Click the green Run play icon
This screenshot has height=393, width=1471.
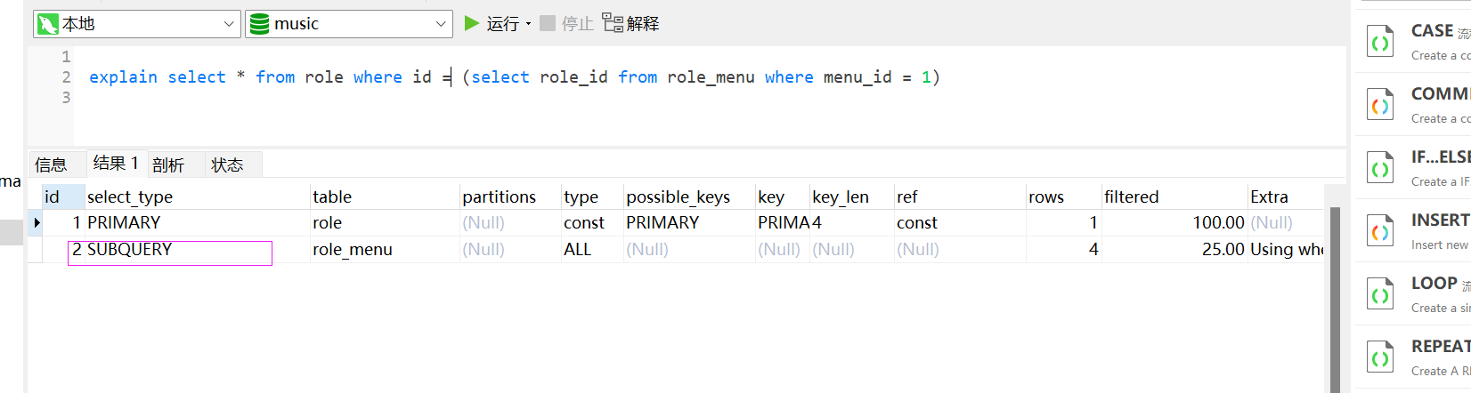tap(472, 23)
